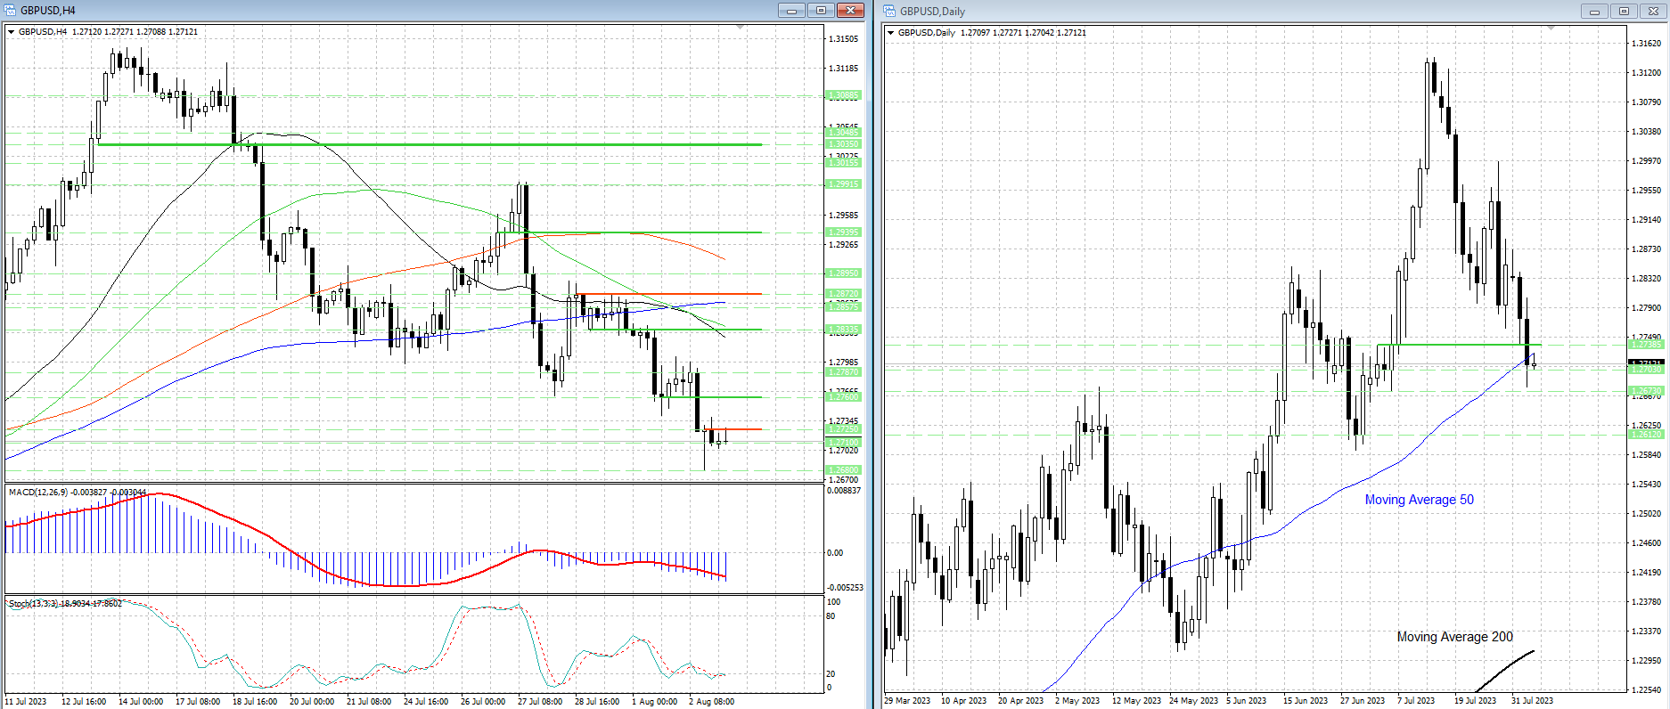
Task: Click the GBPUSD,H4 window title bar
Action: pos(392,11)
